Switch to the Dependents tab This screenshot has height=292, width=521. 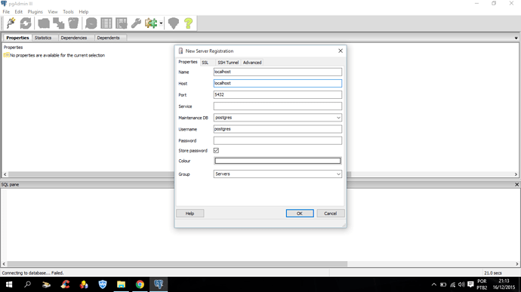(108, 38)
